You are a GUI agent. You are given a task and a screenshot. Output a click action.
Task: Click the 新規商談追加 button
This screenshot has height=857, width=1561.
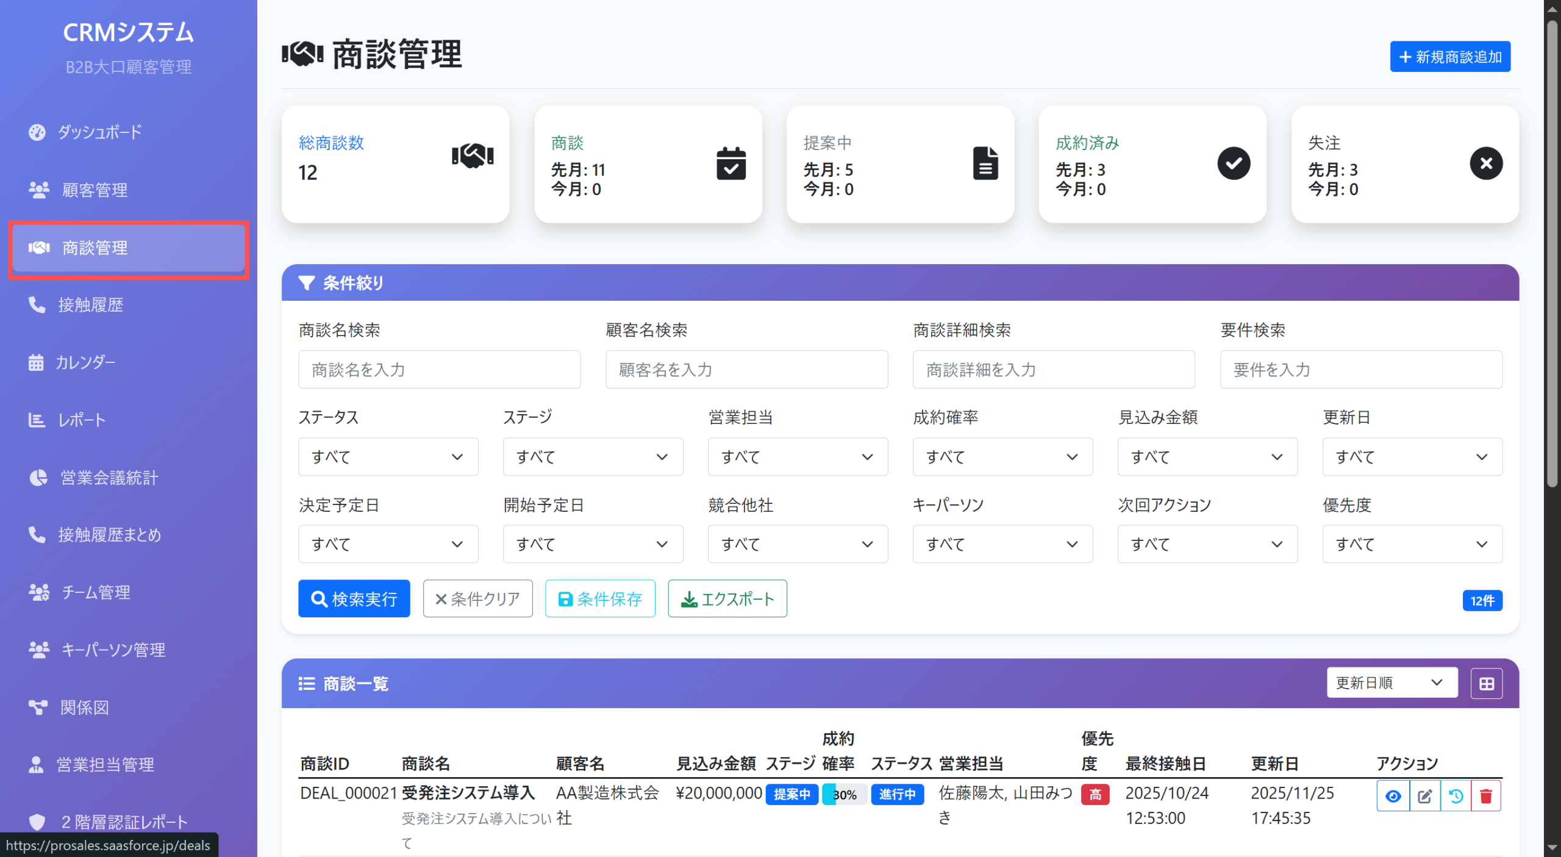(x=1450, y=57)
